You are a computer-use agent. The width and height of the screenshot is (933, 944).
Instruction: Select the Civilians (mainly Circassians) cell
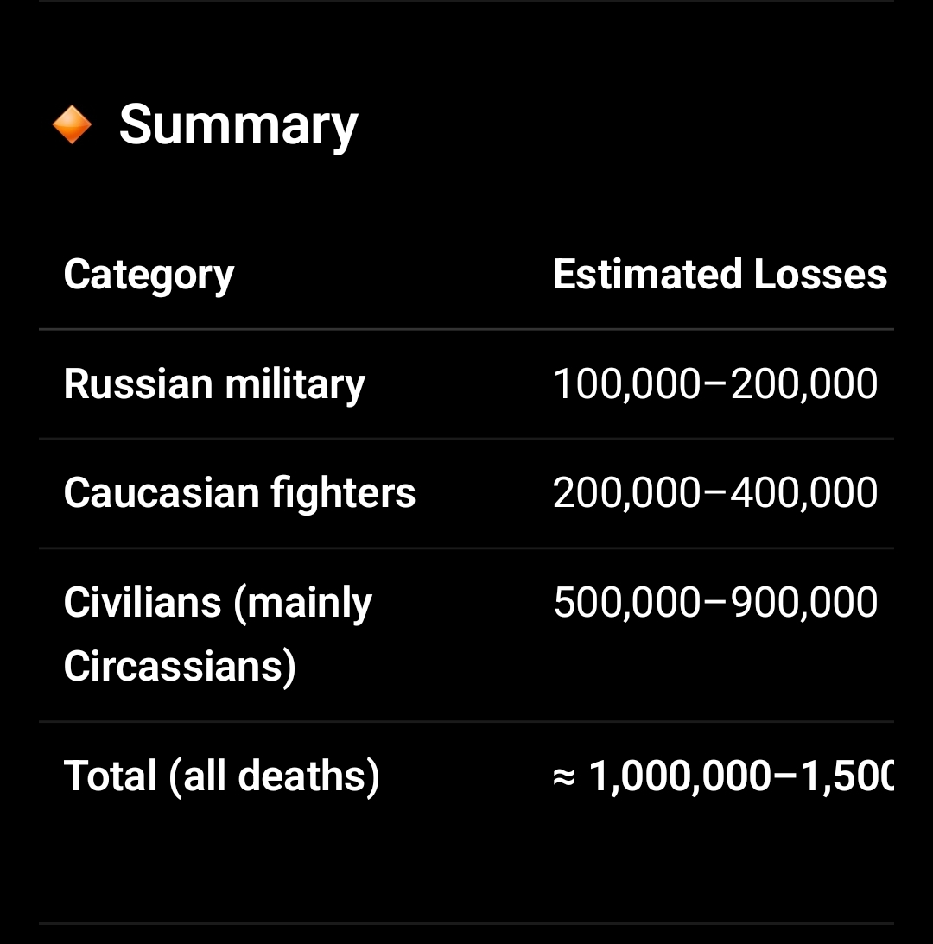(218, 635)
